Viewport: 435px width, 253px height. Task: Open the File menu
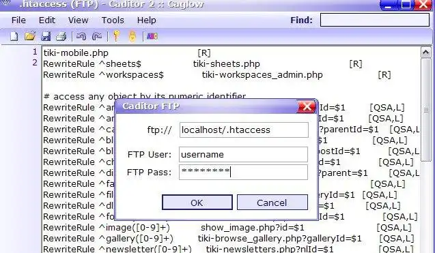point(18,20)
